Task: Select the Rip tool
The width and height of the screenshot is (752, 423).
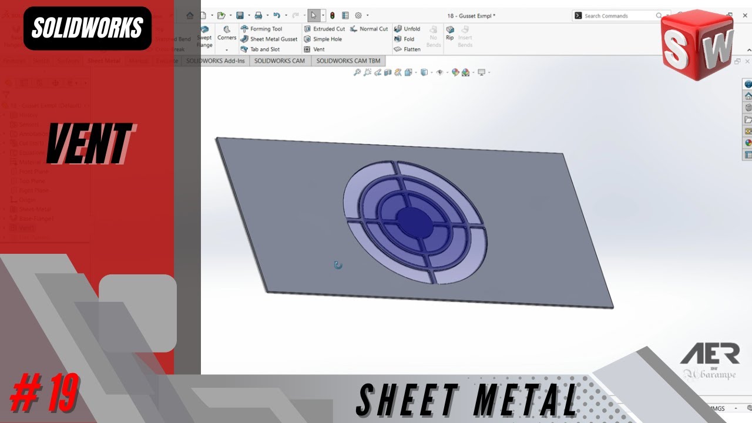Action: pyautogui.click(x=450, y=32)
